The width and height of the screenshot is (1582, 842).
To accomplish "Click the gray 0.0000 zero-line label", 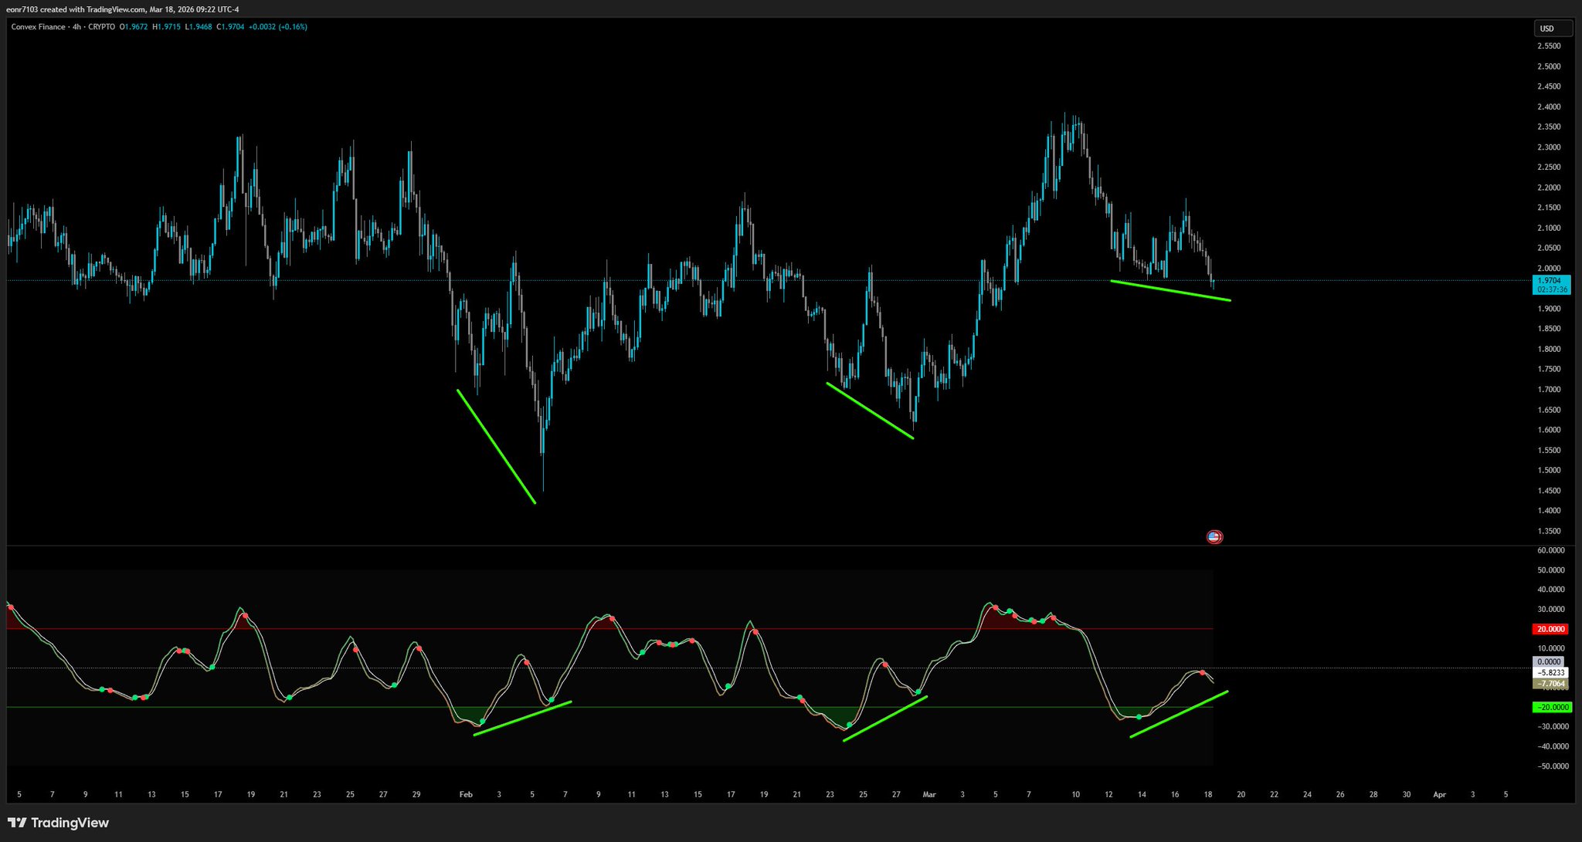I will click(1549, 661).
